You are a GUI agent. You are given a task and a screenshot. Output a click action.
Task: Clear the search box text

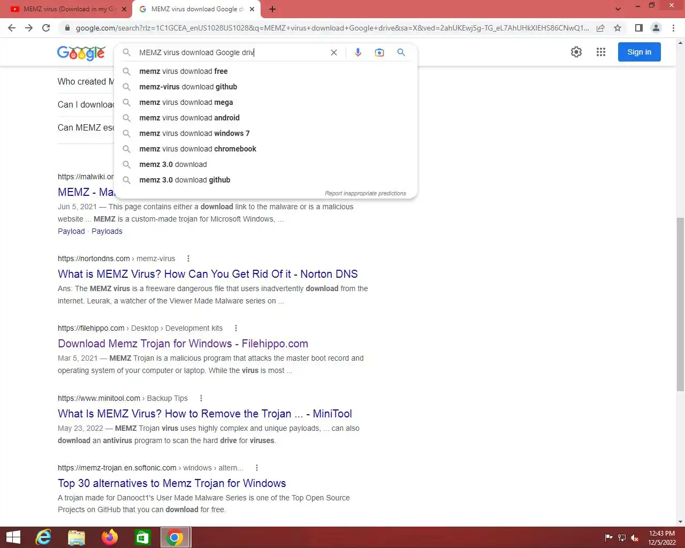point(334,52)
